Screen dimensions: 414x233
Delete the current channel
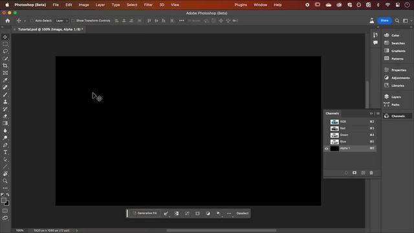(x=371, y=173)
